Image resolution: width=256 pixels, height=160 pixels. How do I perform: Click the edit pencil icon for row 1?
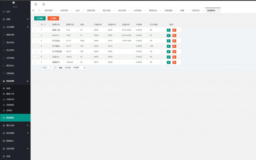[168, 30]
